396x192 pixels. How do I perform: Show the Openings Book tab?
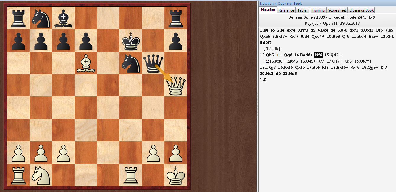point(361,10)
